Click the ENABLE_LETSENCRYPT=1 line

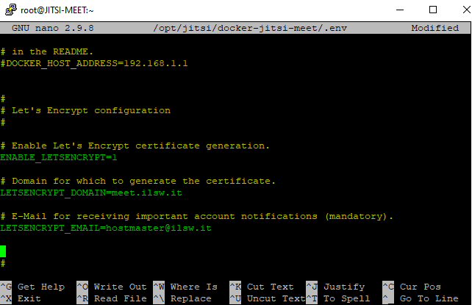click(59, 157)
